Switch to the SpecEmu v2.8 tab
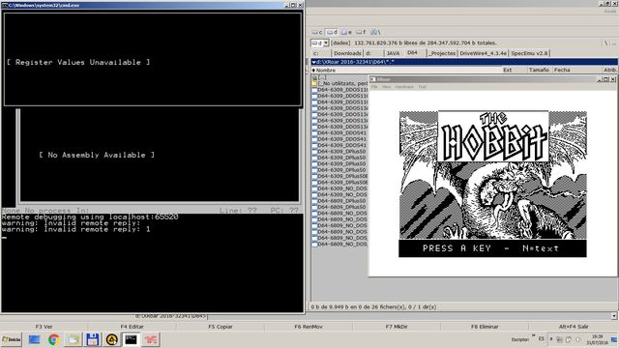Image resolution: width=619 pixels, height=348 pixels. click(x=529, y=53)
